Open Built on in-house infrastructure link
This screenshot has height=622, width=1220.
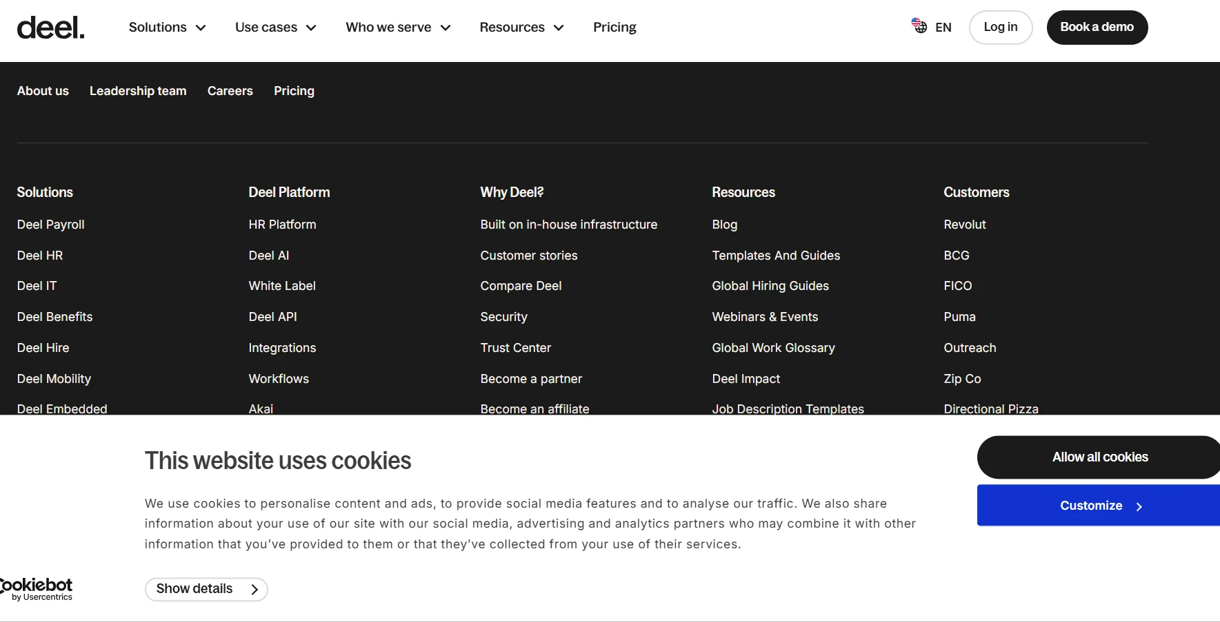point(569,225)
